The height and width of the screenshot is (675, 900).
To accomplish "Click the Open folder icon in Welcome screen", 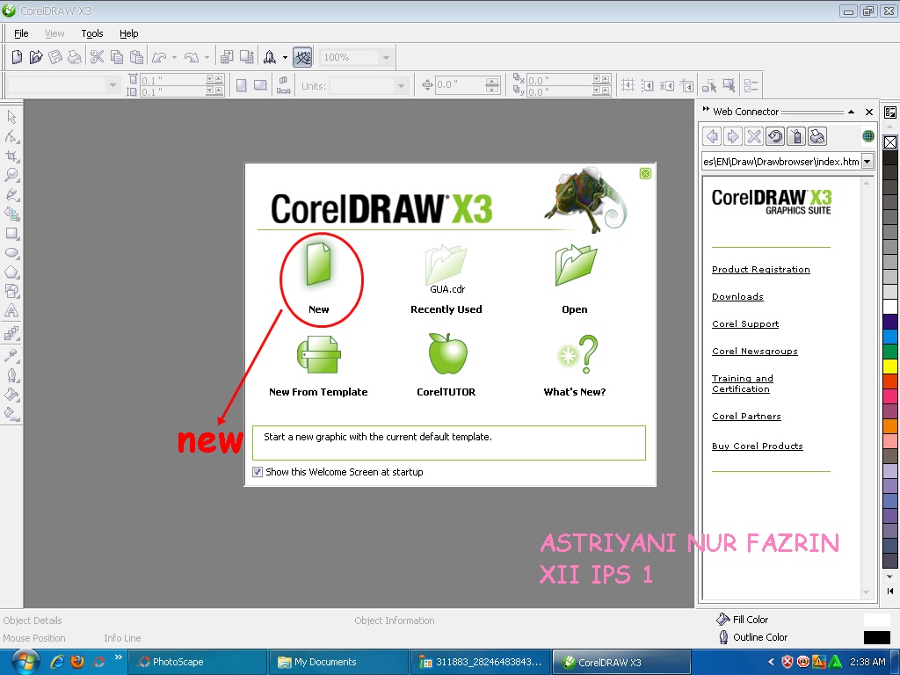I will tap(576, 265).
